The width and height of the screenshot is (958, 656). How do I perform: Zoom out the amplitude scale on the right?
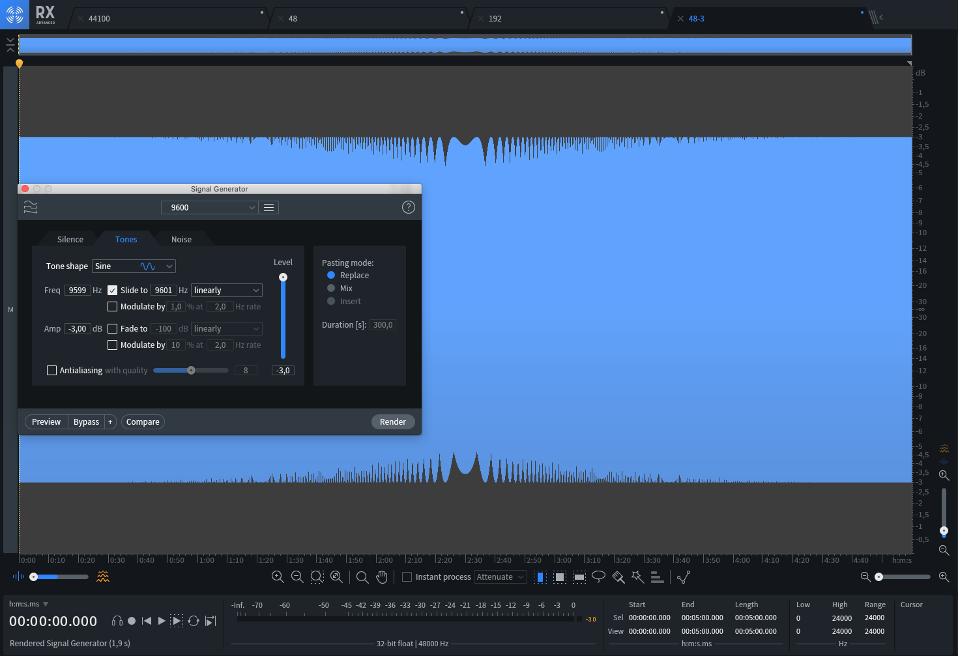(x=944, y=550)
